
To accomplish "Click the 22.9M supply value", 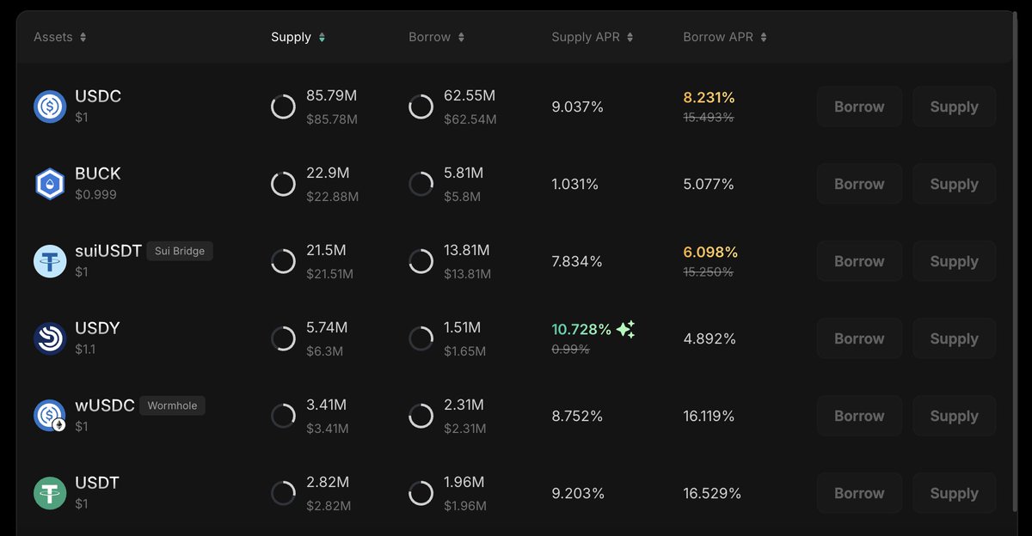I will pos(328,174).
